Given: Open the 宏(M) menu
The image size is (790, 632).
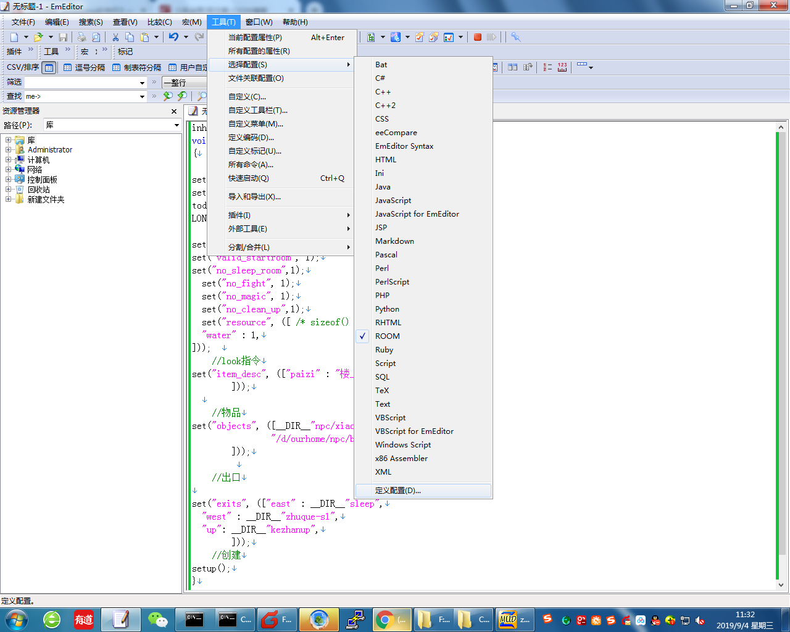Looking at the screenshot, I should (191, 22).
